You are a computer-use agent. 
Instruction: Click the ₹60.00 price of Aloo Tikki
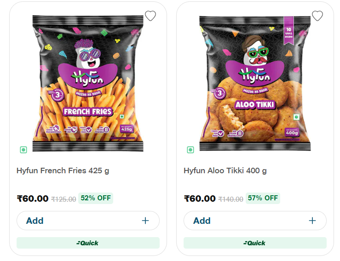click(x=200, y=199)
